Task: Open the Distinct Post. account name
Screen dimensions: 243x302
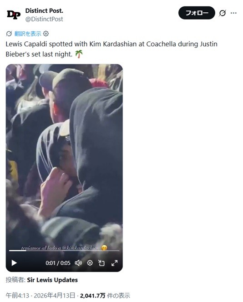Action: (44, 11)
